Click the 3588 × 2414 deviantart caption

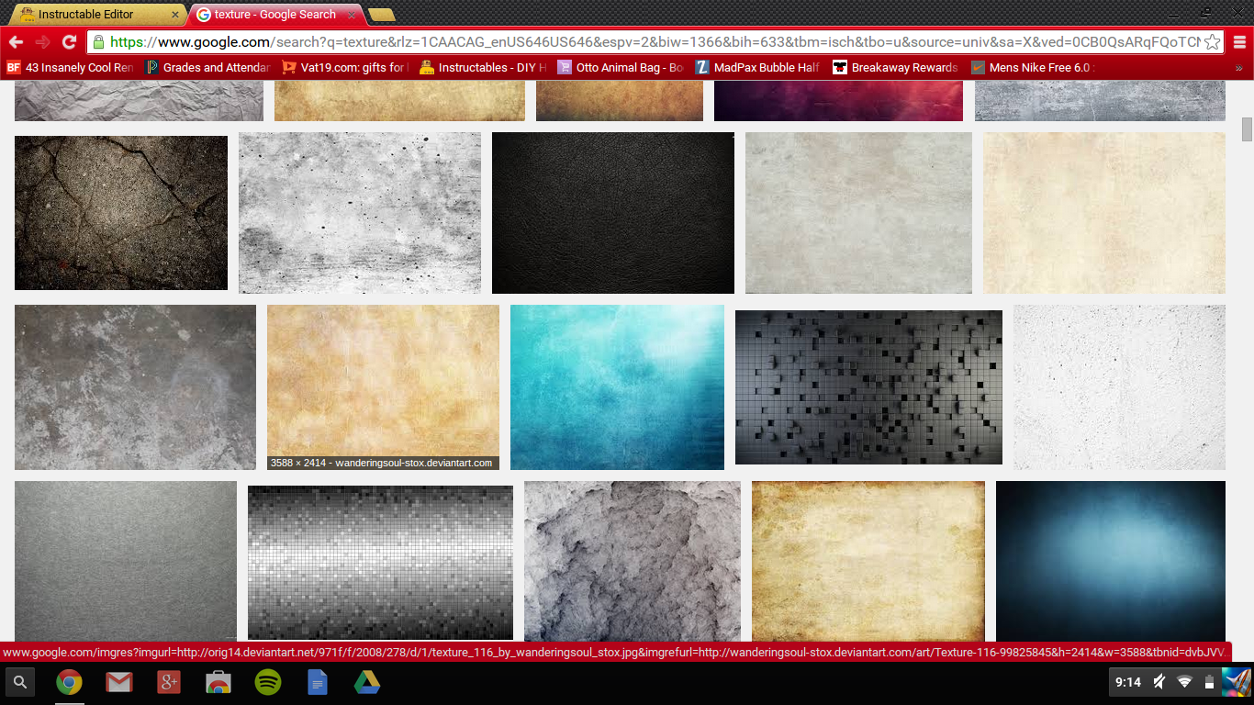click(382, 464)
